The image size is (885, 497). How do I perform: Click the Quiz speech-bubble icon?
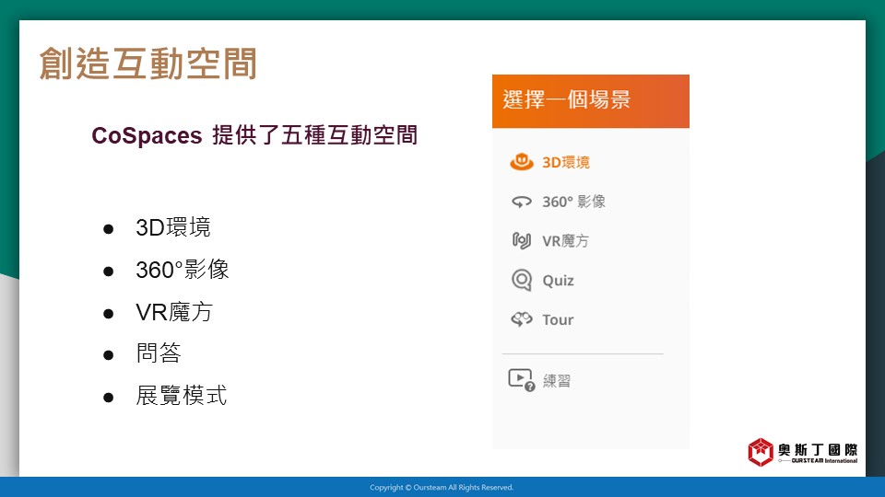(522, 280)
